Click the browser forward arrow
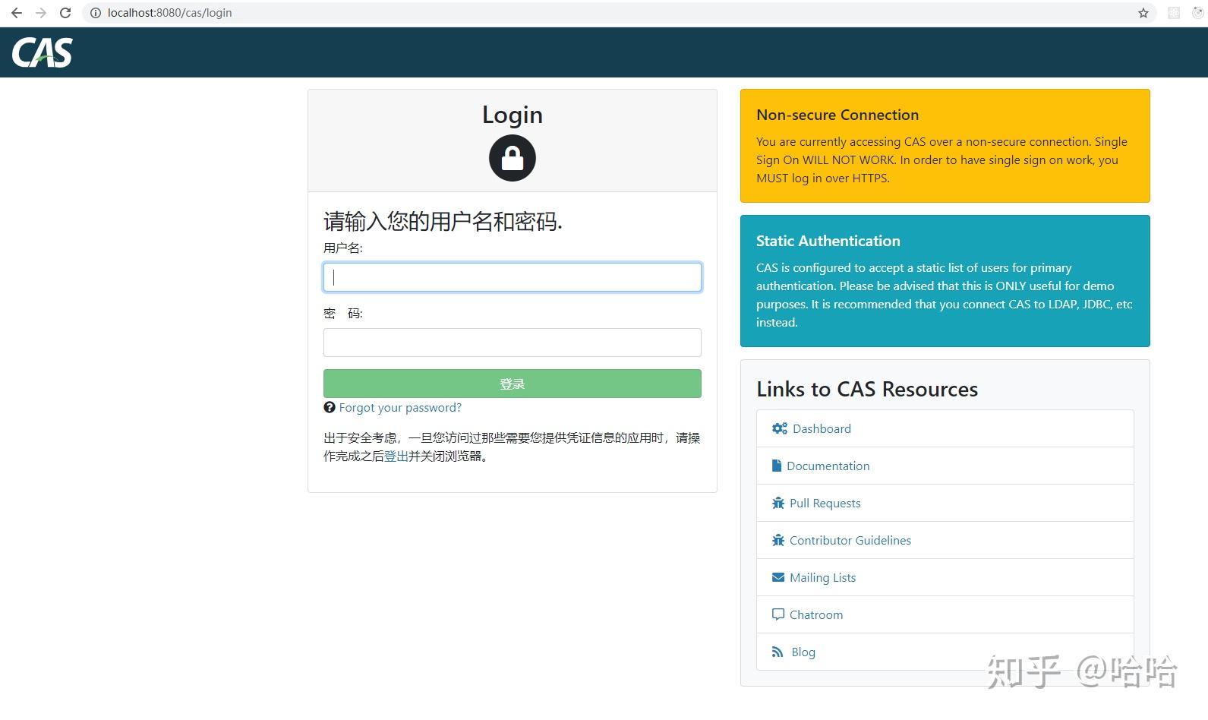Image resolution: width=1208 pixels, height=720 pixels. coord(41,13)
